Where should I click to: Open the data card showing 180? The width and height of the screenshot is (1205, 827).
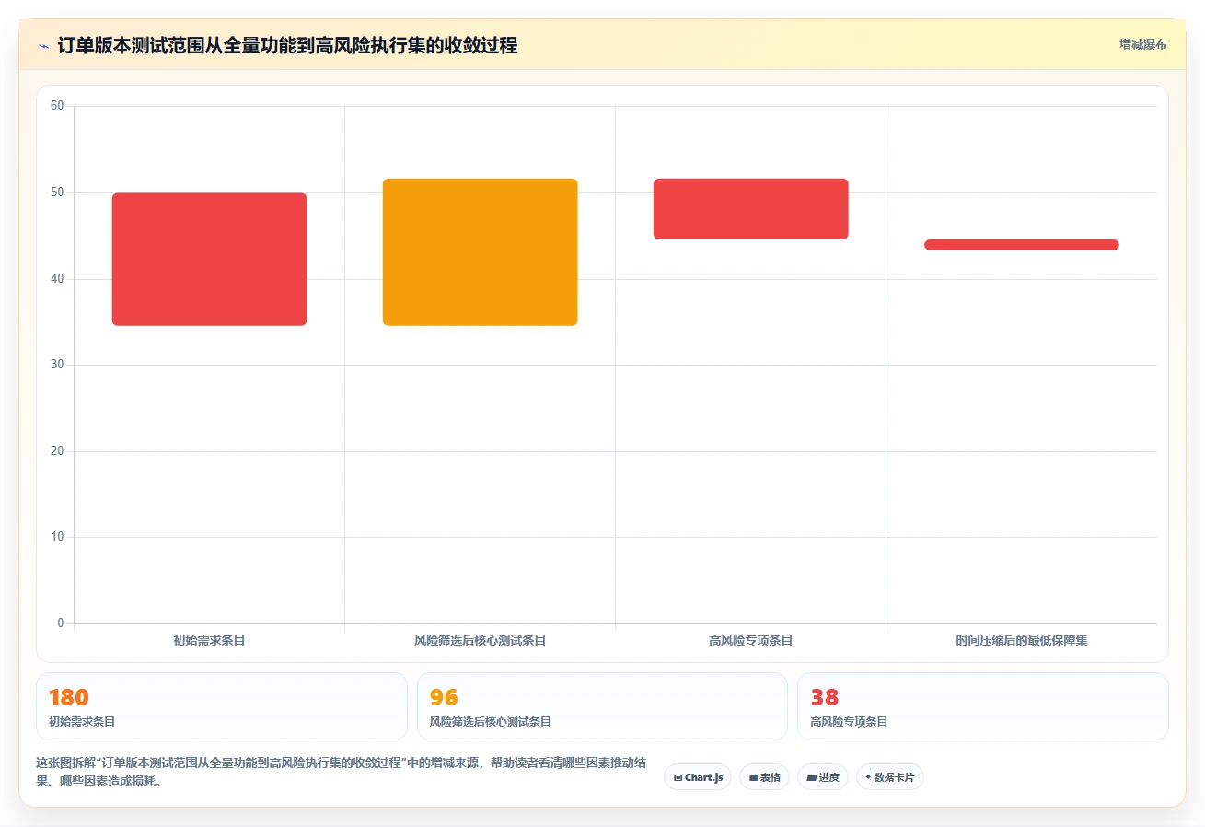[x=222, y=706]
